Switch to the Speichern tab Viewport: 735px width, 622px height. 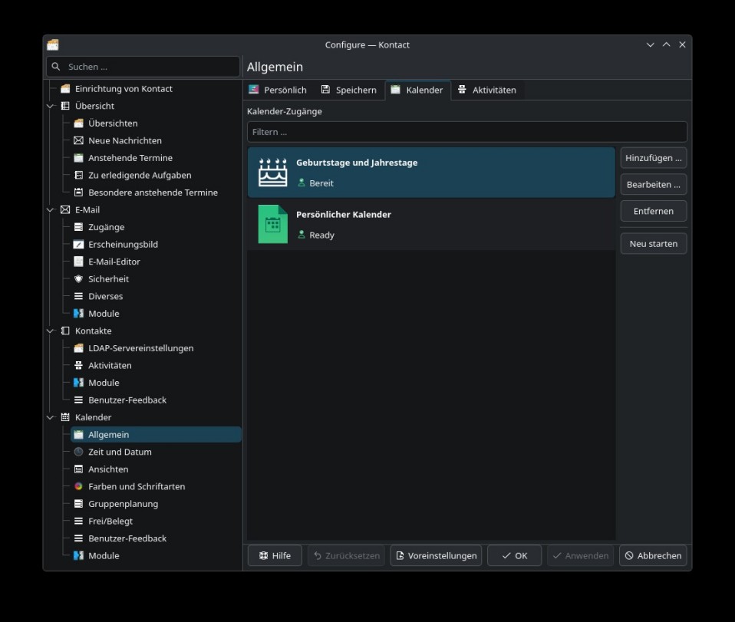[x=349, y=90]
